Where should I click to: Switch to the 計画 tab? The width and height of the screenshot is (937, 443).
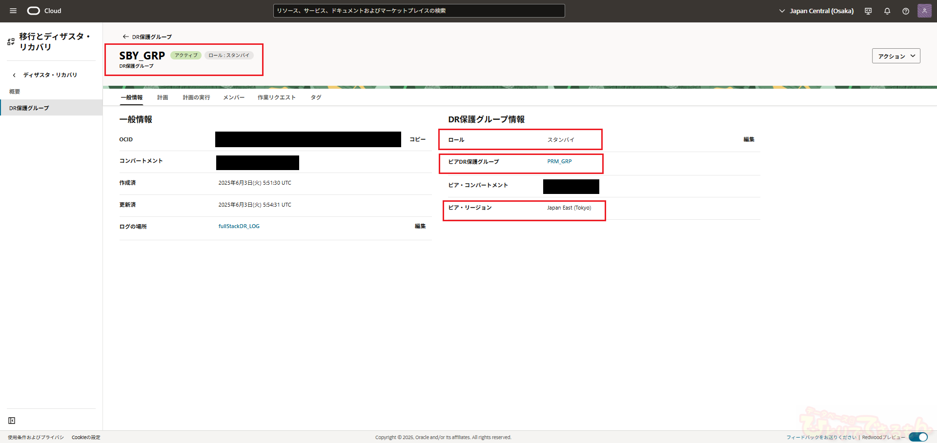pos(163,97)
